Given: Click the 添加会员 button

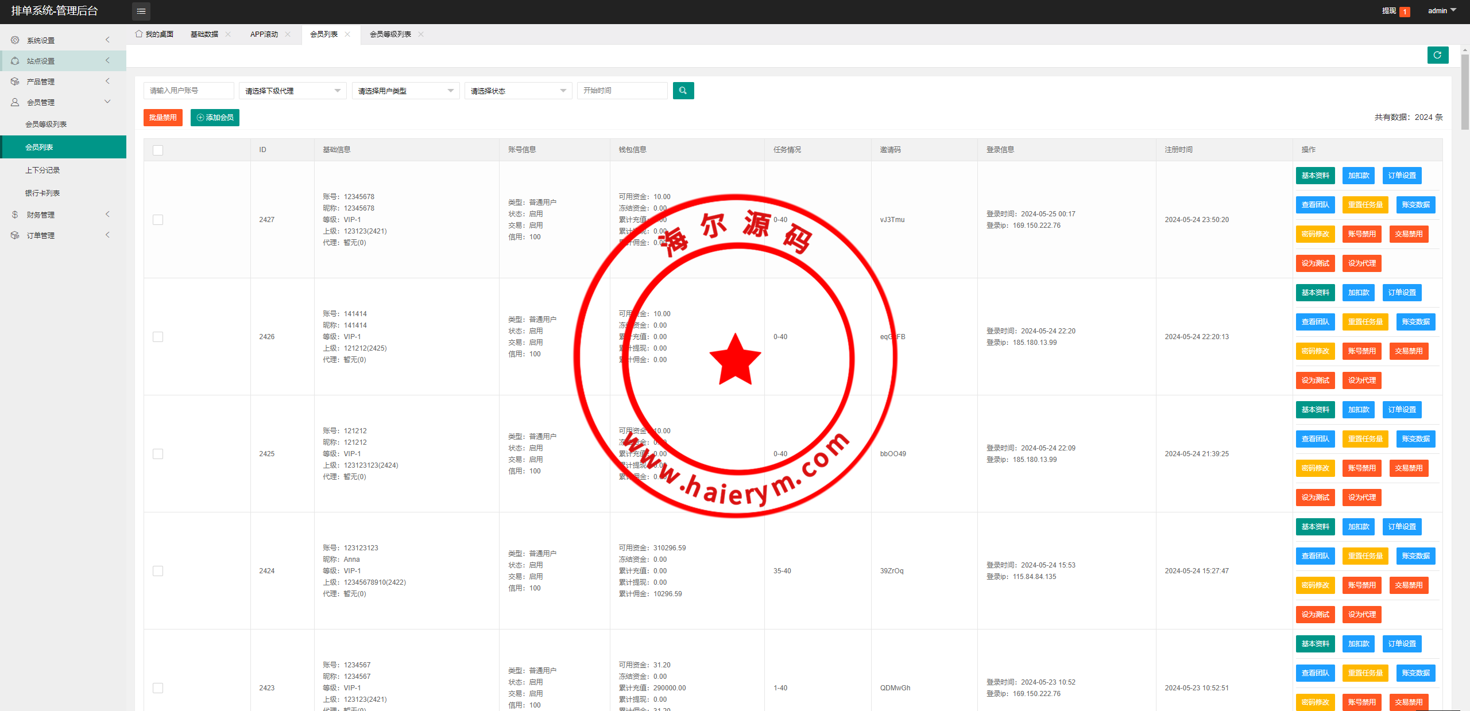Looking at the screenshot, I should coord(215,118).
